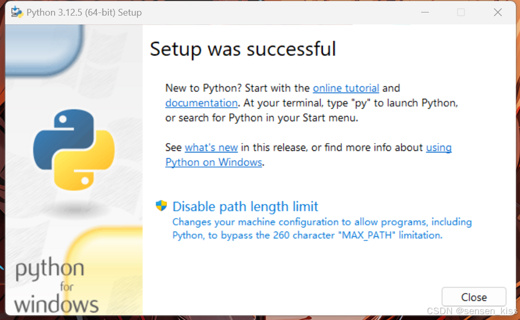Close the window using the title bar X

(x=498, y=12)
